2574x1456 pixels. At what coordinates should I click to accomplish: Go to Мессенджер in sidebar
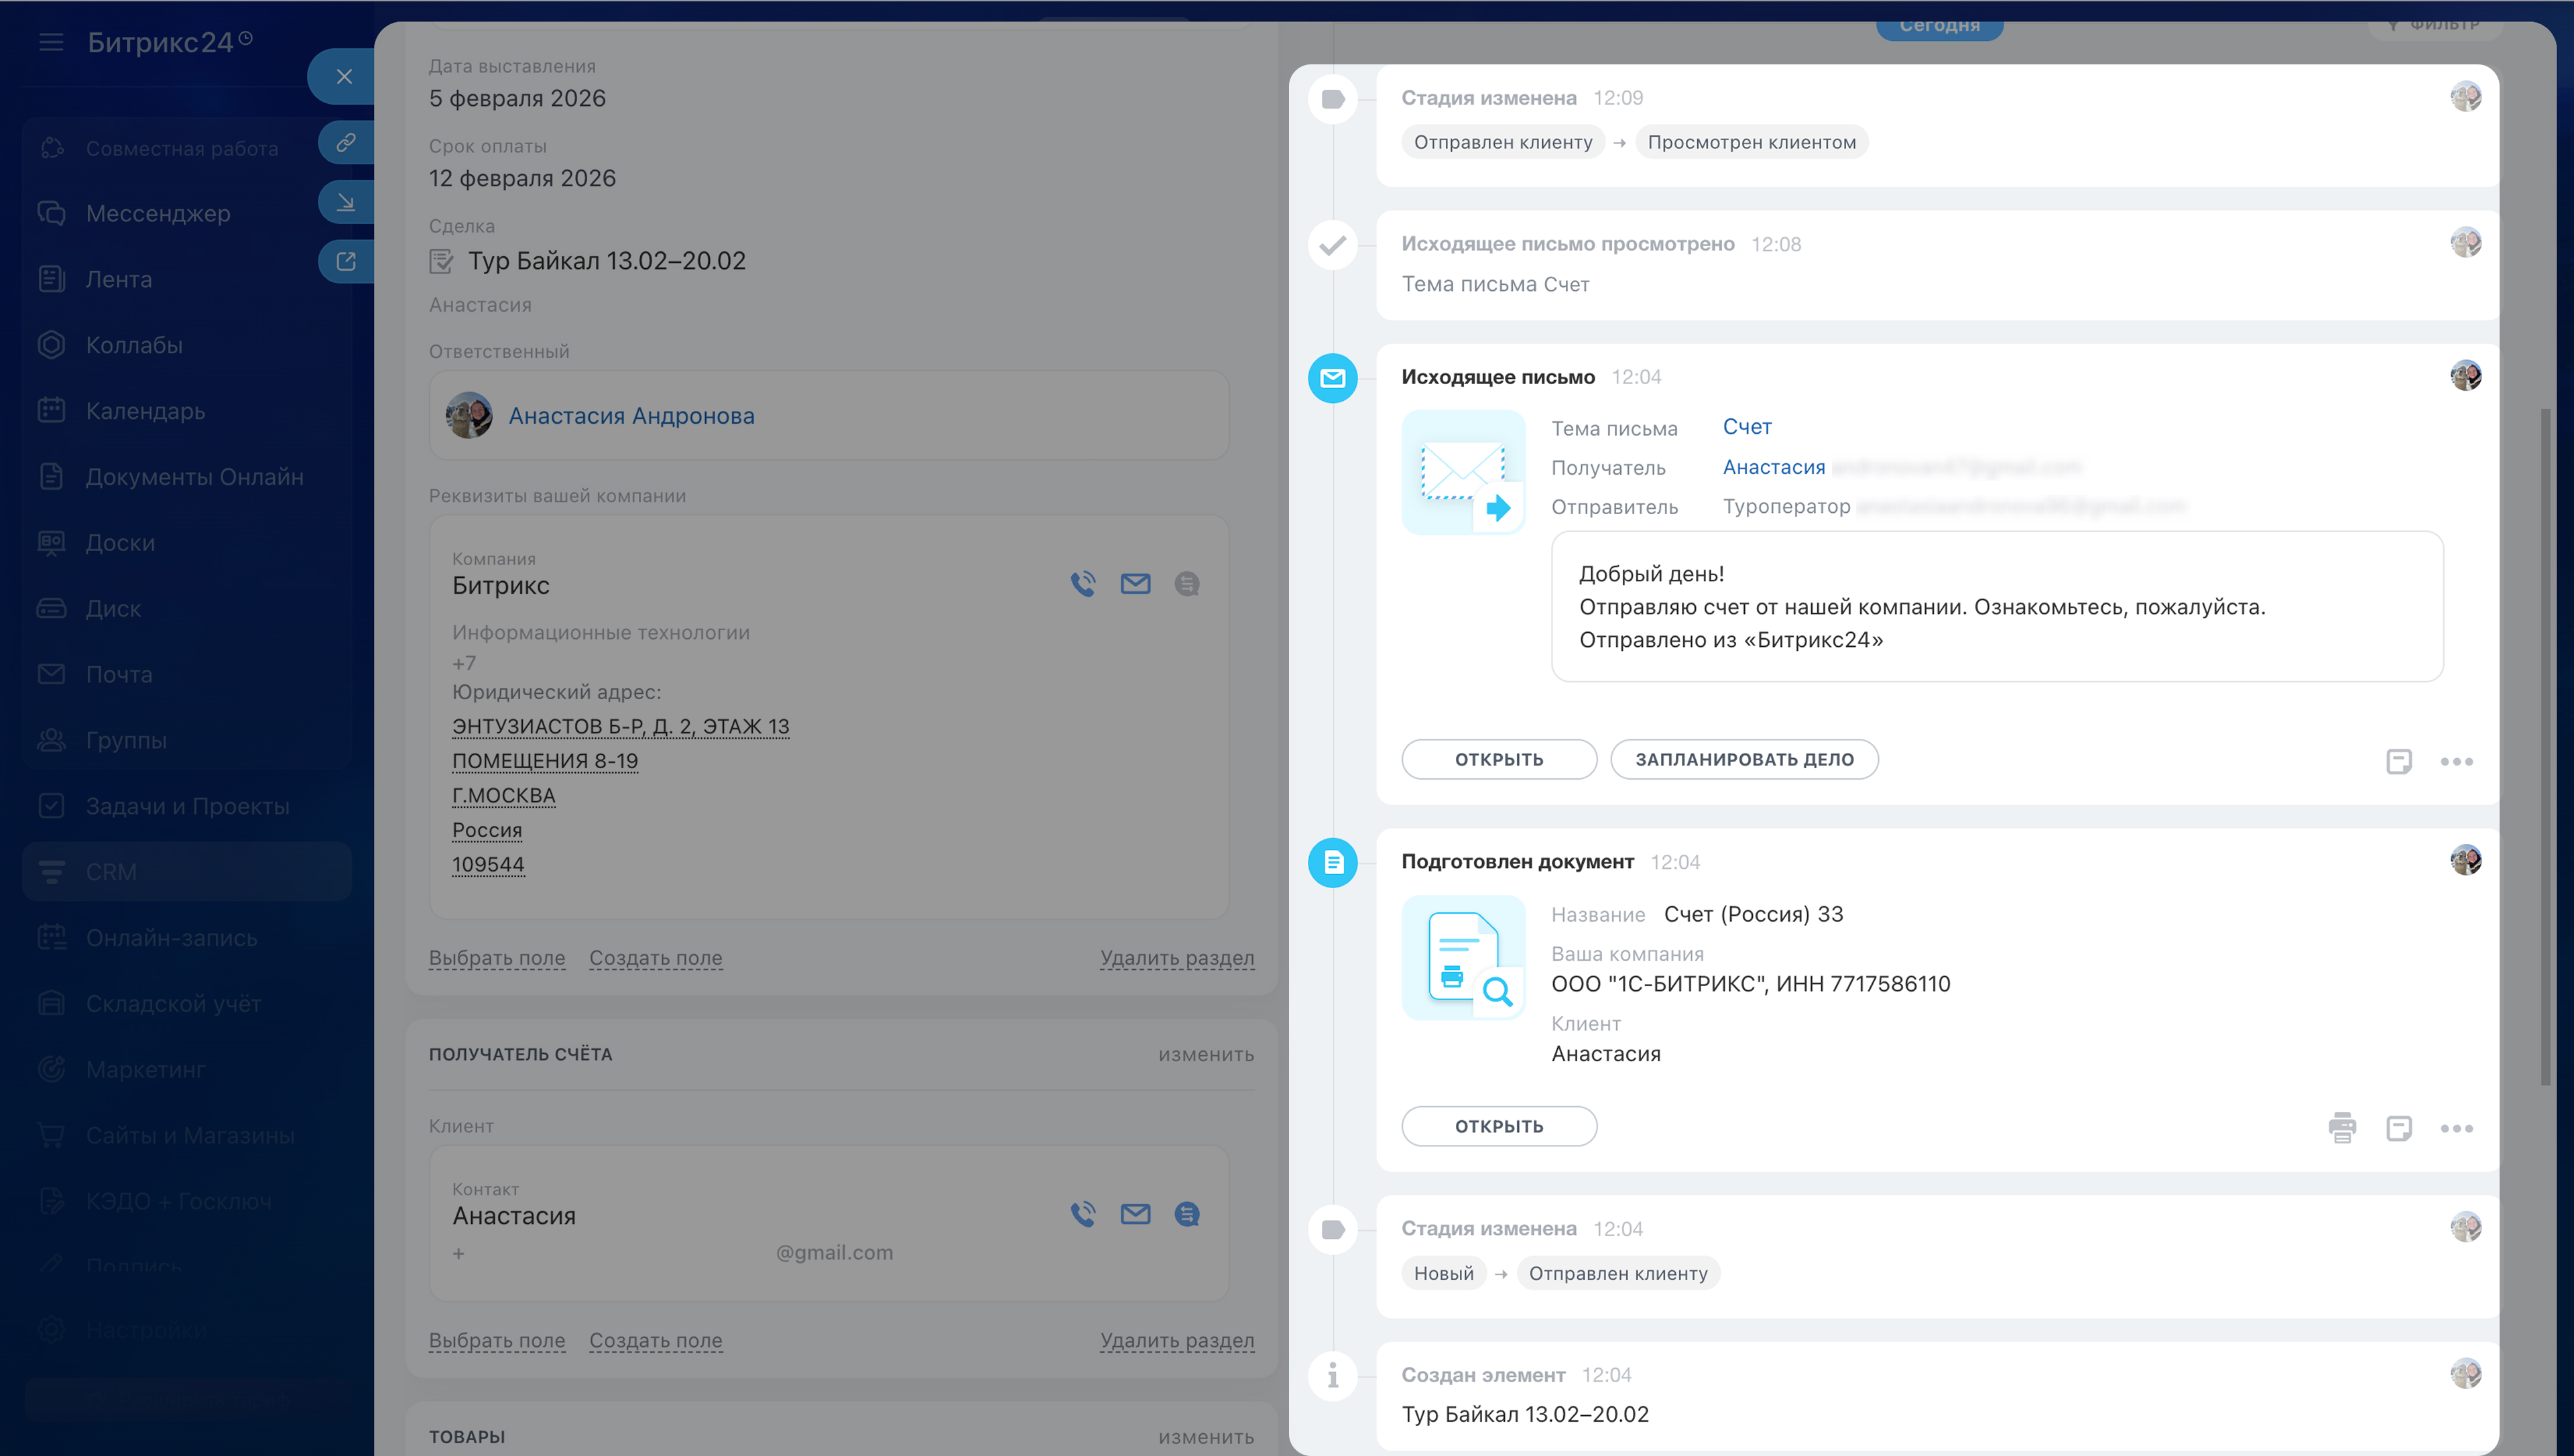coord(158,214)
